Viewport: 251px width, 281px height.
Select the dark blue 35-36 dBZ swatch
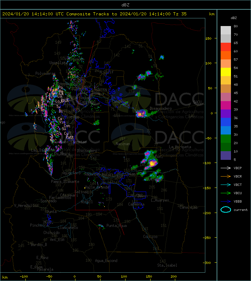226,122
